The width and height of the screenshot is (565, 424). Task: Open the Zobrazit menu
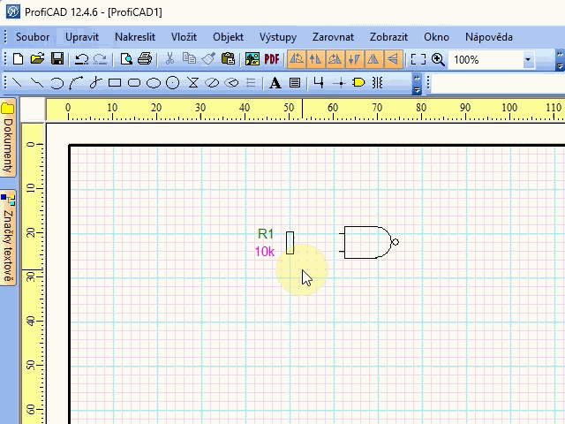[388, 37]
